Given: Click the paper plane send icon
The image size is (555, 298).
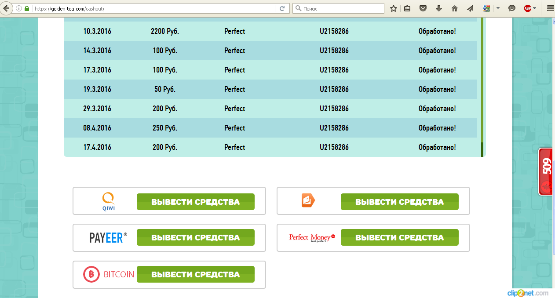Looking at the screenshot, I should click(470, 8).
